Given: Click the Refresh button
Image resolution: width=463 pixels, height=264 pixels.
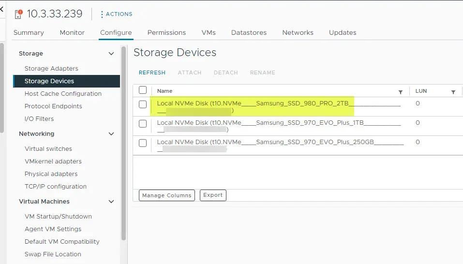Looking at the screenshot, I should tap(152, 73).
